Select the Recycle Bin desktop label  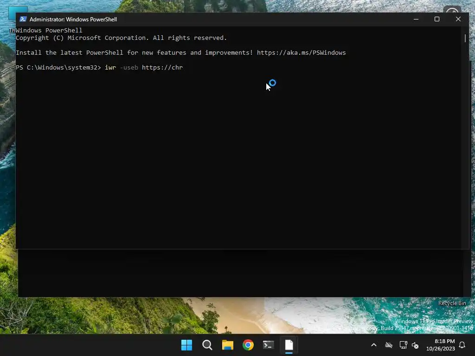coord(452,303)
